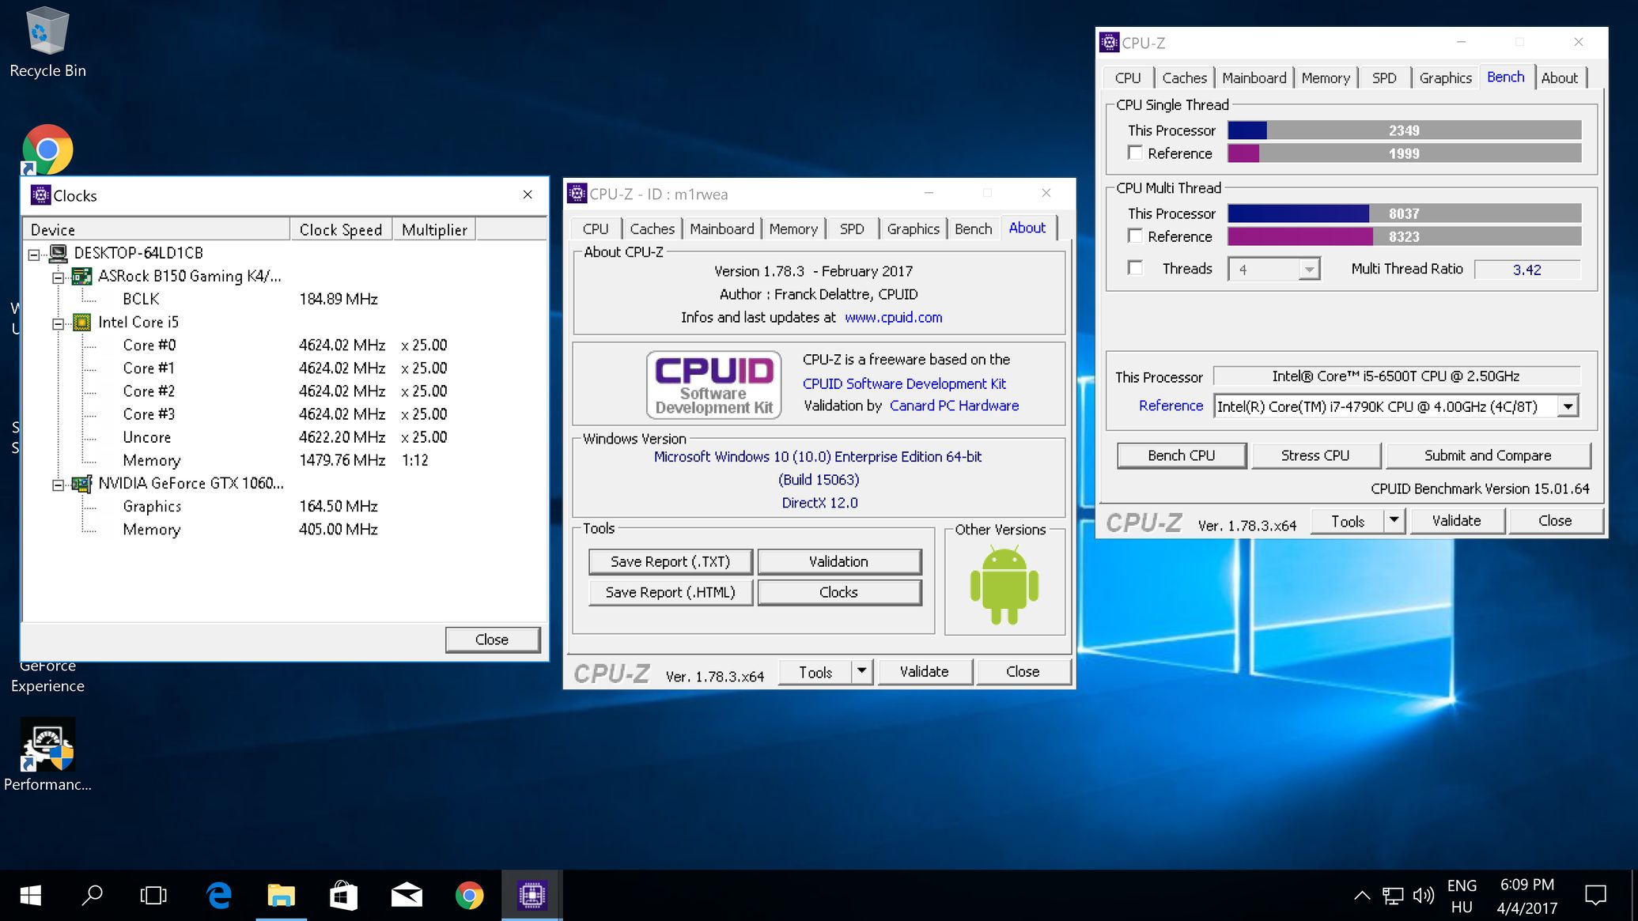Select the Core #0 row in Clocks
This screenshot has height=921, width=1638.
[285, 345]
